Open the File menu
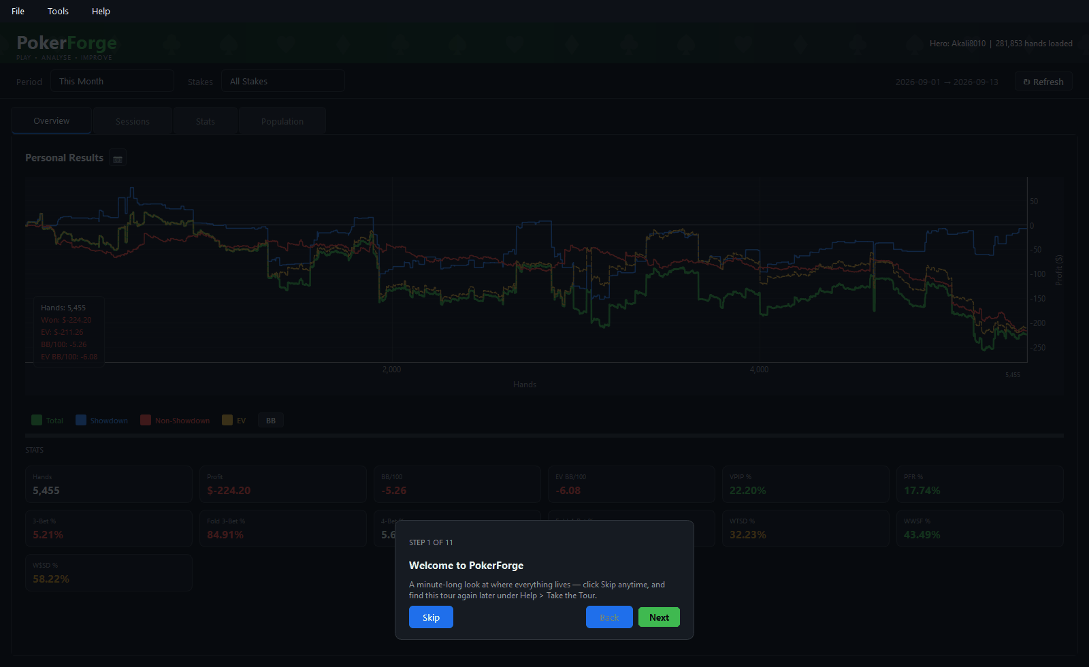This screenshot has width=1089, height=667. (x=18, y=11)
